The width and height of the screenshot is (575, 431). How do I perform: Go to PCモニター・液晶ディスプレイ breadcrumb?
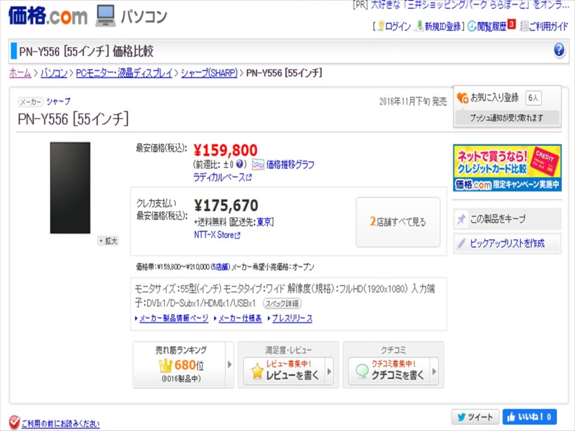[x=124, y=73]
